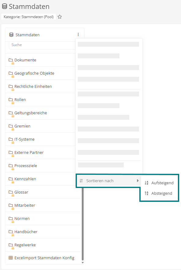This screenshot has height=270, width=181.
Task: Click the Dokumente folder icon
Action: pyautogui.click(x=11, y=60)
